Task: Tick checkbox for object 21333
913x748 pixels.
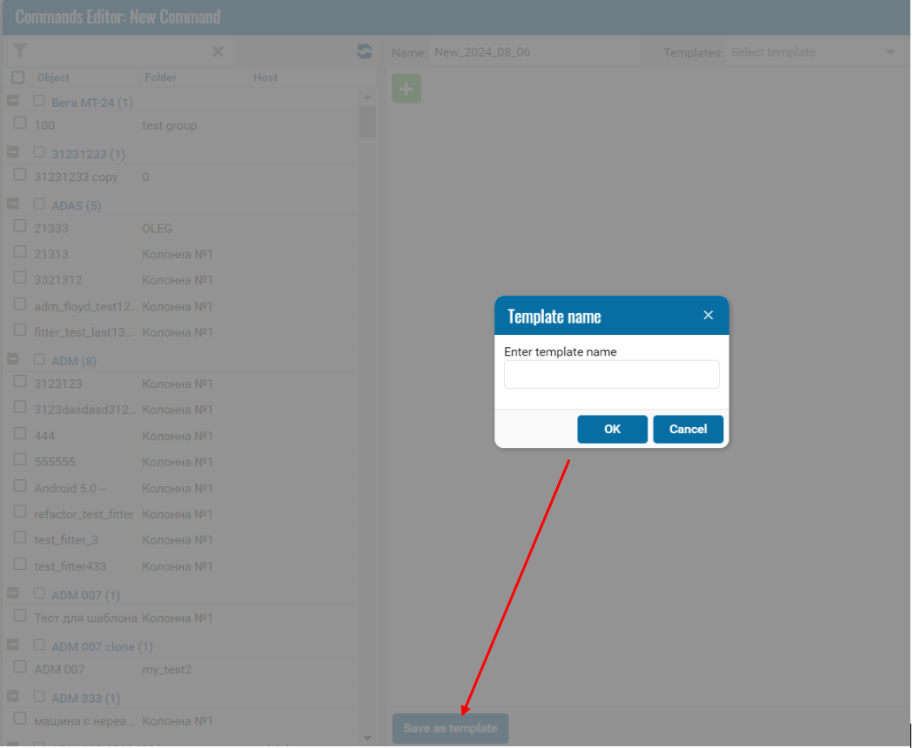Action: click(x=20, y=226)
